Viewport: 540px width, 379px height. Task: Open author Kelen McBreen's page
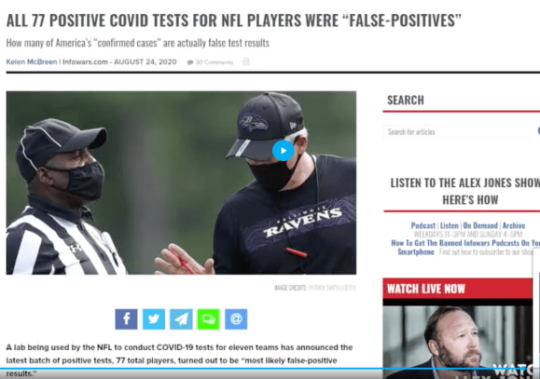coord(32,61)
